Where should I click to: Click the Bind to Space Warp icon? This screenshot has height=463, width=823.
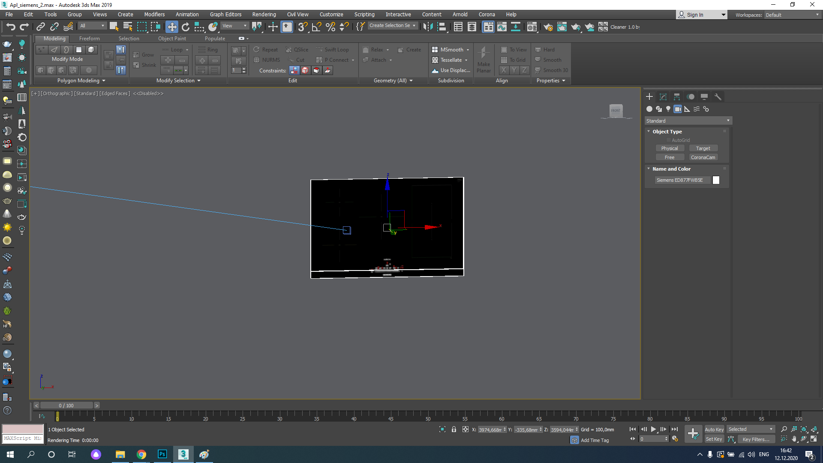[68, 27]
